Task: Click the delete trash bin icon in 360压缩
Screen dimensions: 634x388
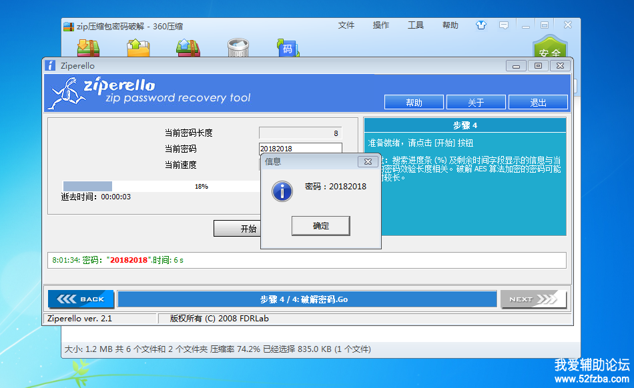Action: (x=238, y=48)
